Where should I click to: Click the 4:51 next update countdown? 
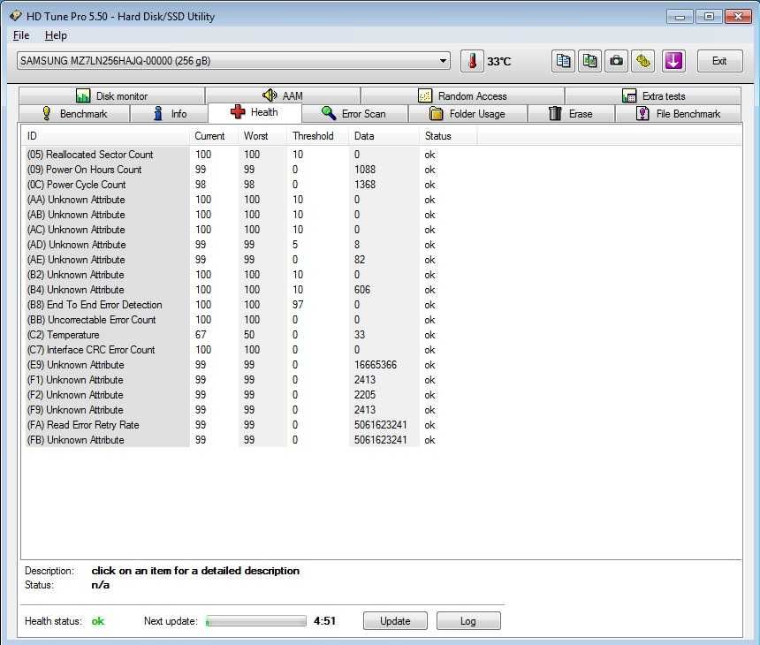(x=324, y=621)
